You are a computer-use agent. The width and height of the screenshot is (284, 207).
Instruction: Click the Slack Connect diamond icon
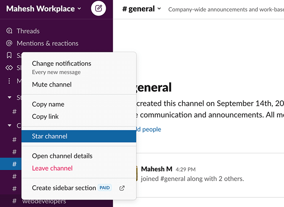[9, 68]
